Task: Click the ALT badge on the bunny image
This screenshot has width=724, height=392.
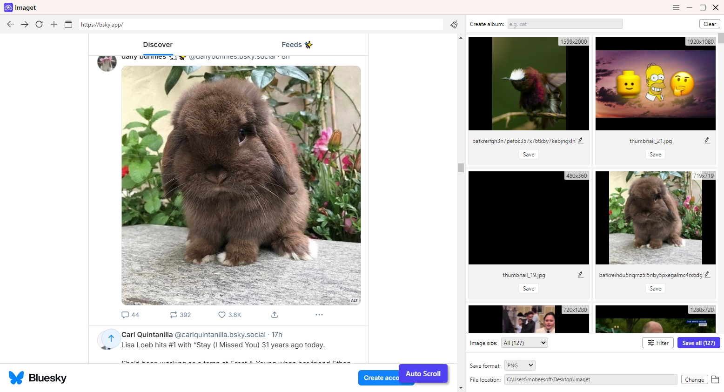Action: 355,300
